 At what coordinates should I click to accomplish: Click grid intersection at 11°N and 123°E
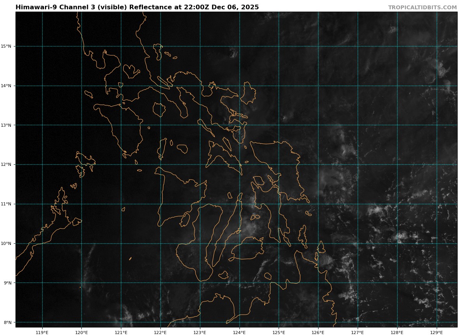pos(200,204)
